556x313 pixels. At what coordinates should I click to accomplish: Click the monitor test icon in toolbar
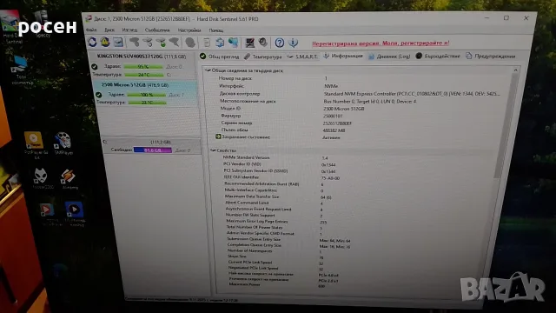(249, 43)
